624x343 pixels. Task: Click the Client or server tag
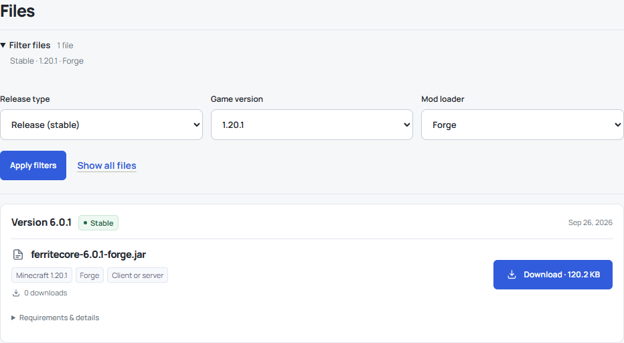[137, 275]
